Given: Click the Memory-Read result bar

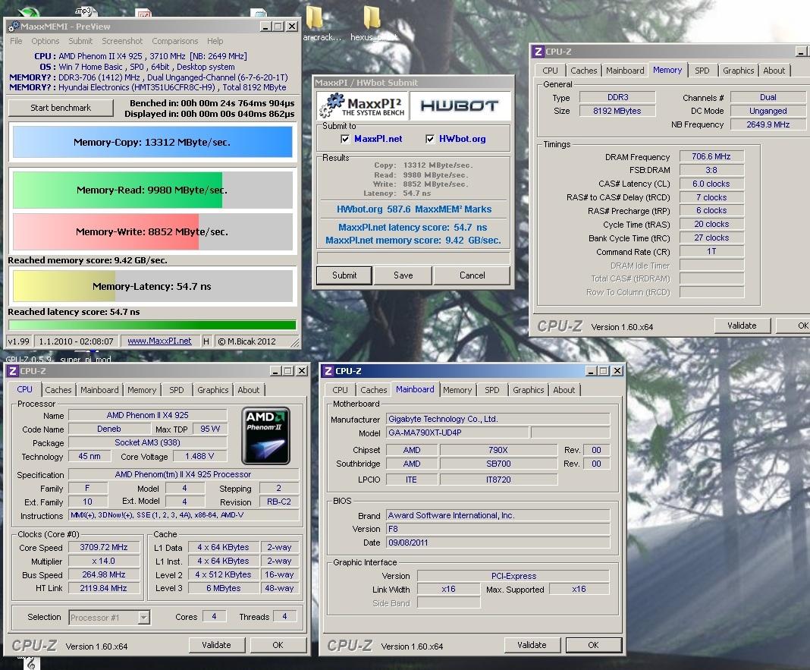Looking at the screenshot, I should coord(152,190).
